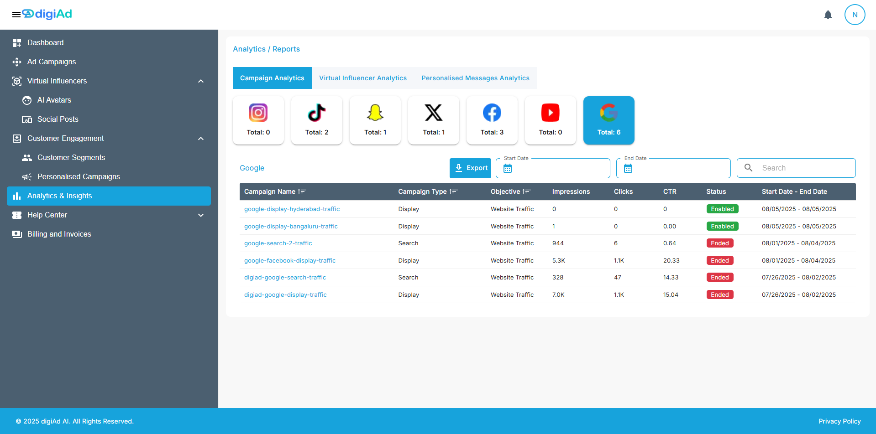
Task: Select the Google platform card
Action: pyautogui.click(x=609, y=120)
